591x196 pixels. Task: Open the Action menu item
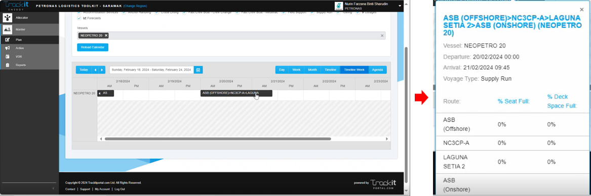click(29, 48)
